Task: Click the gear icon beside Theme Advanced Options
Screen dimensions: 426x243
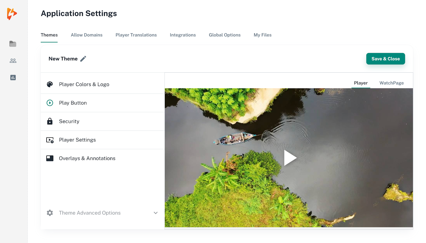Action: click(50, 213)
